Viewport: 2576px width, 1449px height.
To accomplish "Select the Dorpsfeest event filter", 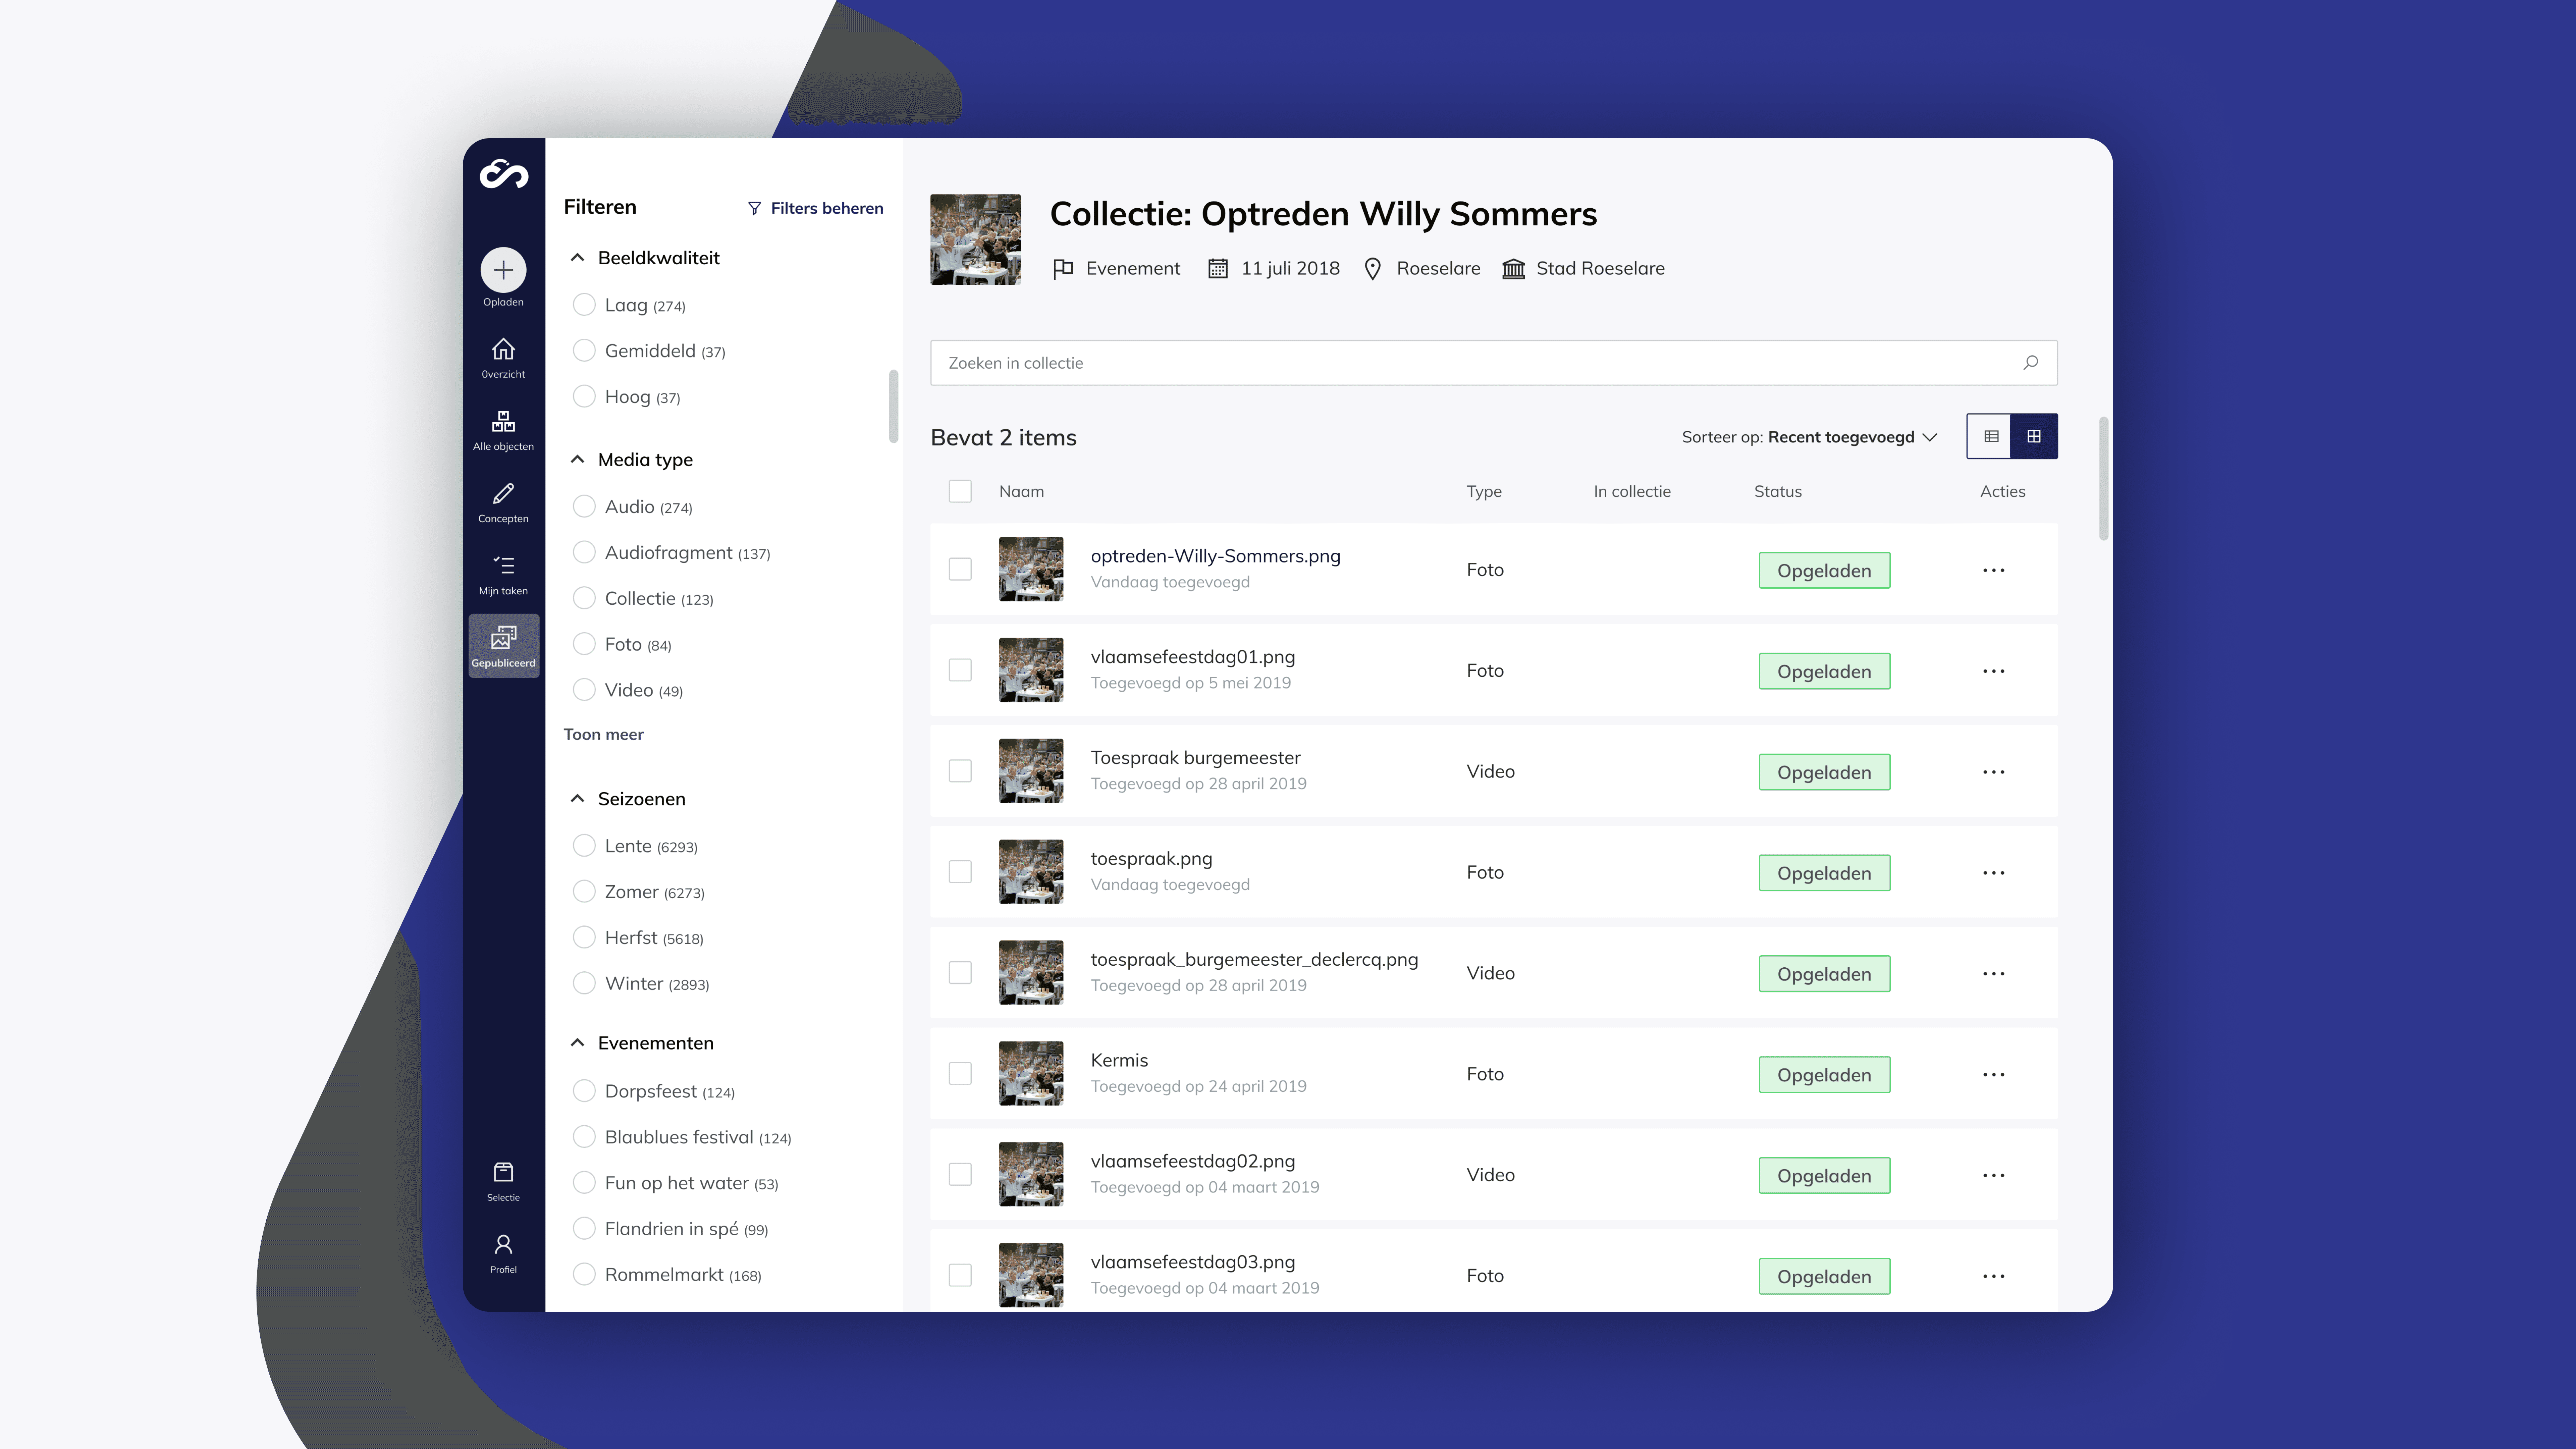I will pyautogui.click(x=584, y=1091).
